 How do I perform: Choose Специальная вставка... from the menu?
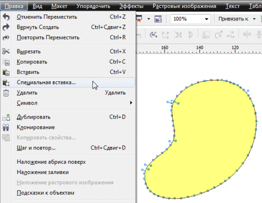68,82
